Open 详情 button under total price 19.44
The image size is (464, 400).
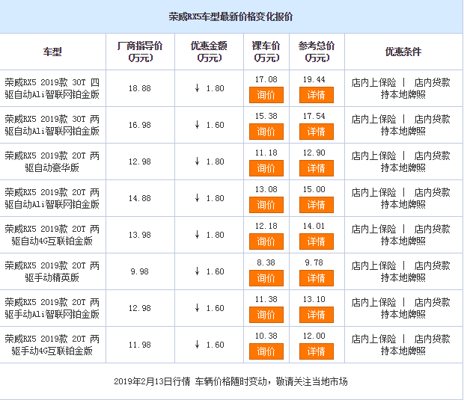tap(317, 95)
